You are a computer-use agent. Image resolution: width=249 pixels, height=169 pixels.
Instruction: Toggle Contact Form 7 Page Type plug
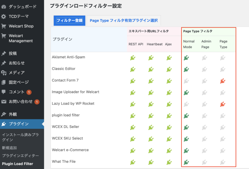(x=223, y=81)
